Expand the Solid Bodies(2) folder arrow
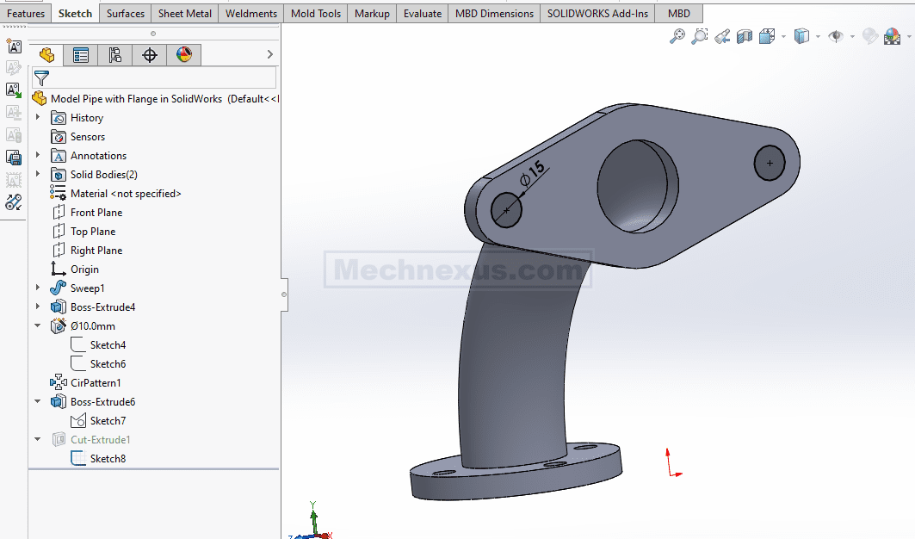 pyautogui.click(x=38, y=174)
